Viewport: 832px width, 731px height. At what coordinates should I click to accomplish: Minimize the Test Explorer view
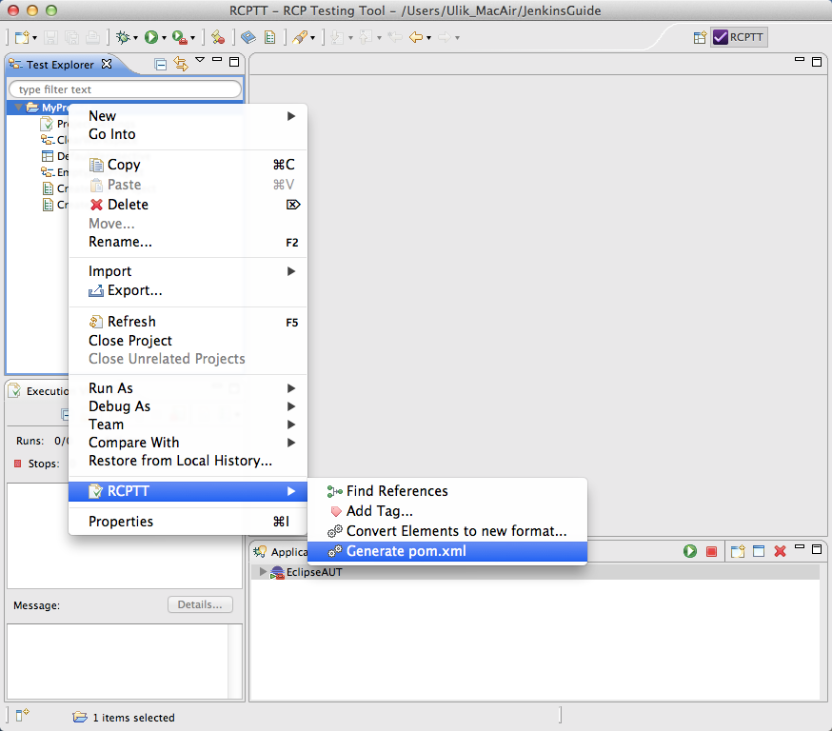(x=217, y=59)
